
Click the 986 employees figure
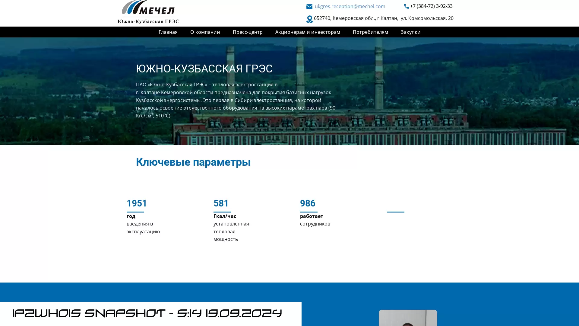(308, 203)
